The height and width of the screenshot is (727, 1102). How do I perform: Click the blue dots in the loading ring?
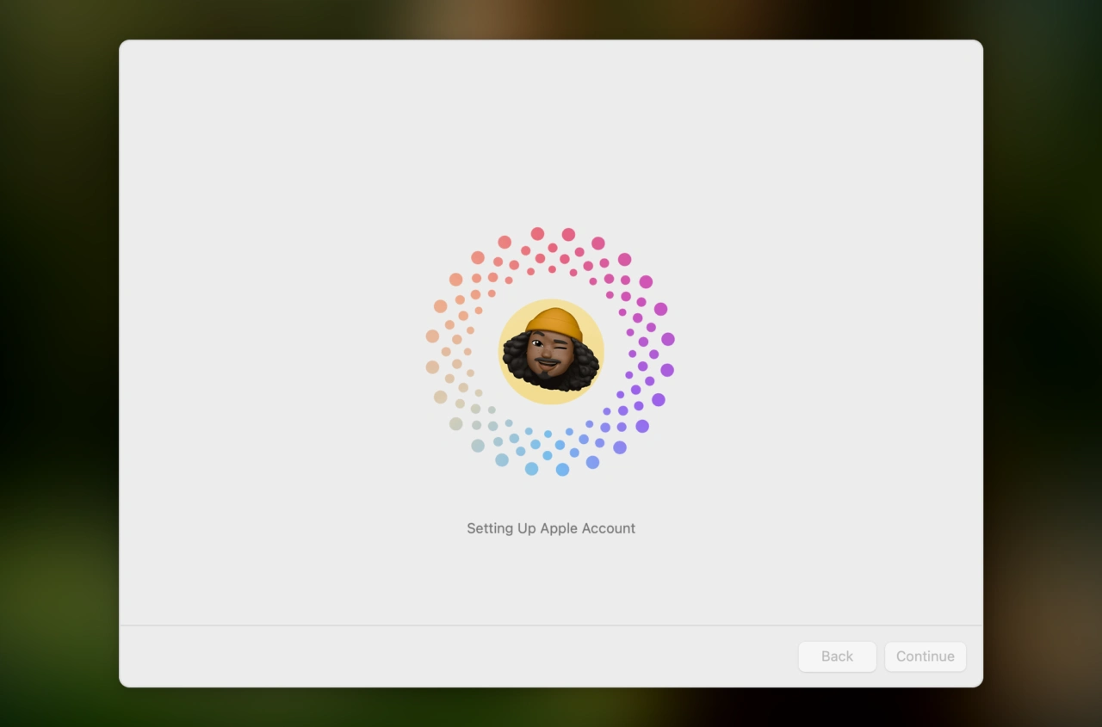click(547, 455)
